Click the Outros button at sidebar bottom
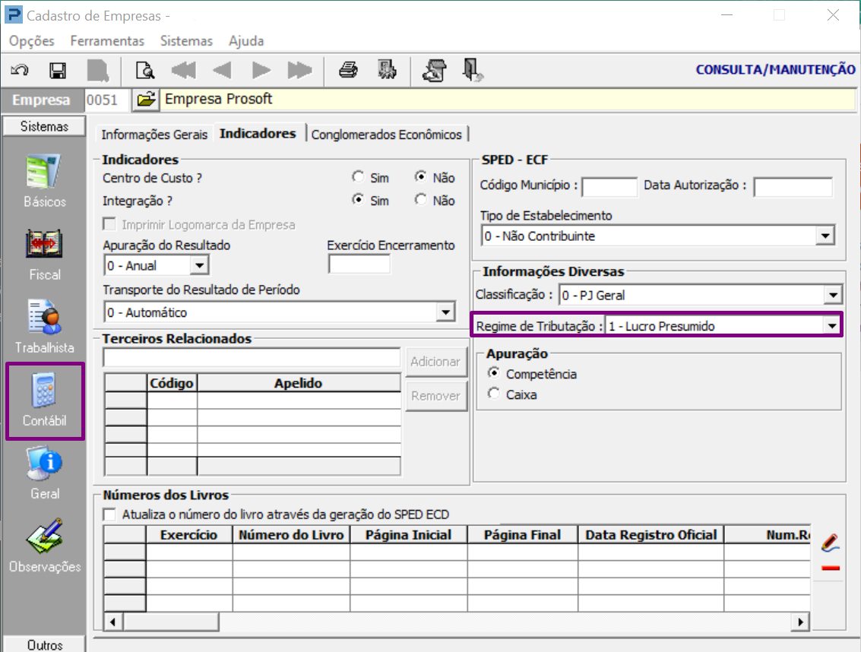861x652 pixels. (x=44, y=644)
